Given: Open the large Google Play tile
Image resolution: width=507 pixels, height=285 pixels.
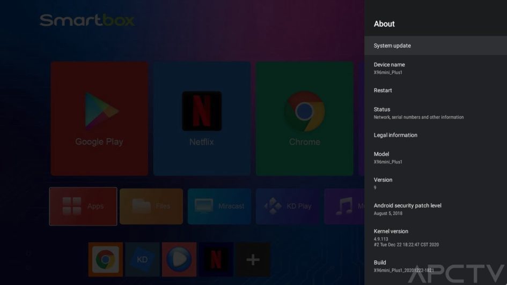Looking at the screenshot, I should [99, 118].
